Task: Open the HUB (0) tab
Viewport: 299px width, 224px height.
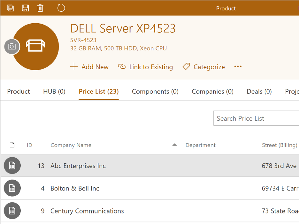Action: 54,92
